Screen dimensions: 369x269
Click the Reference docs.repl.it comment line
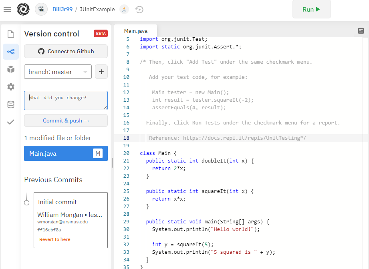click(x=228, y=138)
